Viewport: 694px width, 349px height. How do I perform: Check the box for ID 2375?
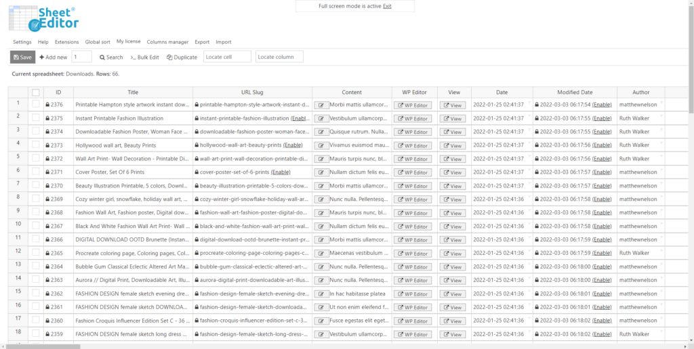point(36,117)
